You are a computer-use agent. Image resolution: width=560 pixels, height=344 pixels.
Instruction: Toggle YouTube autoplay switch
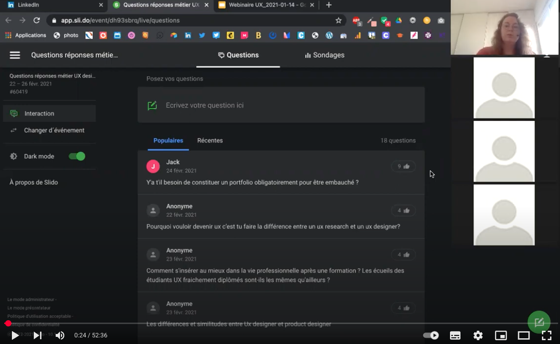click(x=430, y=335)
